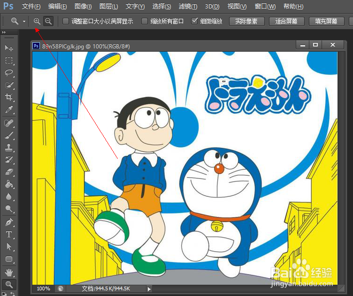Reset default colors icon
The image size is (353, 296).
coord(4,294)
